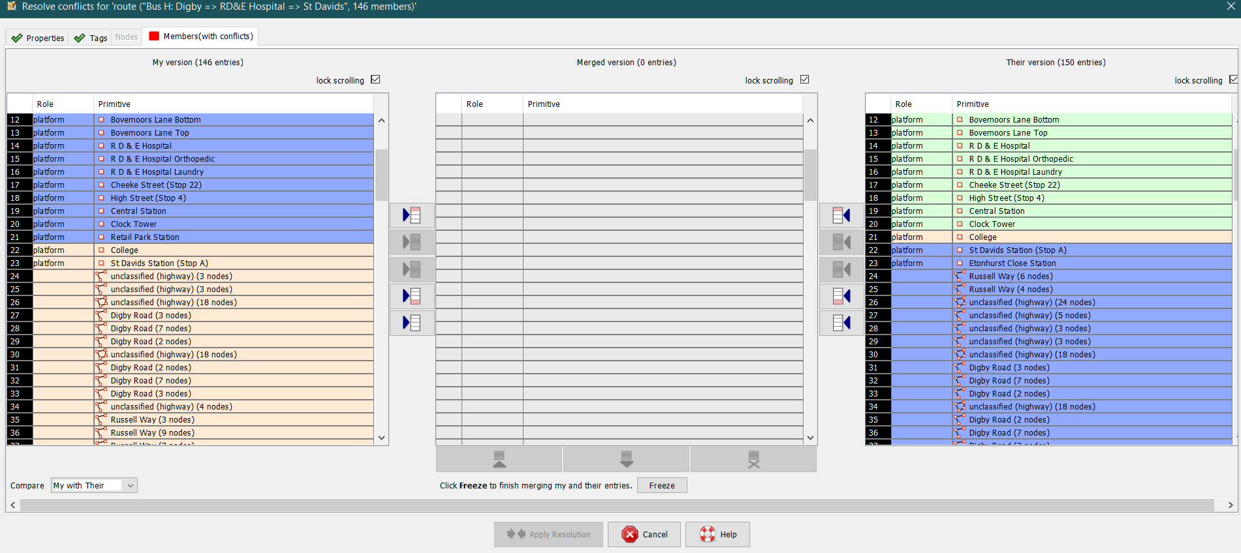Click the Help button
Viewport: 1241px width, 553px height.
tap(717, 534)
